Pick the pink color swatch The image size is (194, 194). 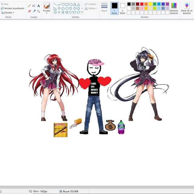142,8
